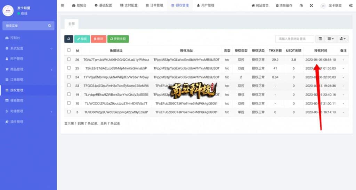Toggle the hamburger sidebar menu icon
Screen dimensions: 356x190
coord(63,6)
